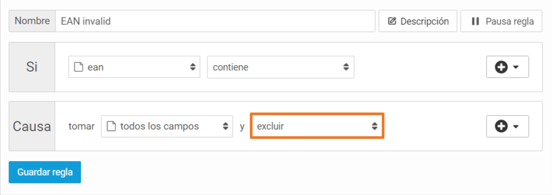Click the pause icon on Pausa regla

tap(475, 22)
